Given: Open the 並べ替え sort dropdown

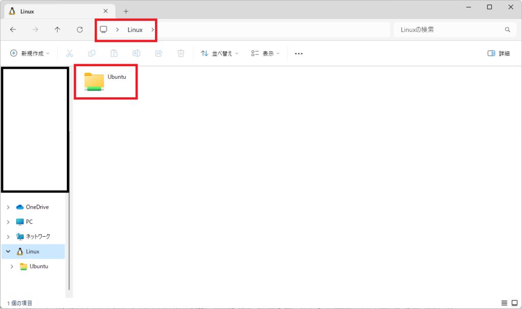Looking at the screenshot, I should coord(219,53).
